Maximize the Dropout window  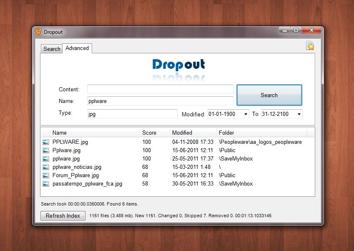(x=296, y=30)
